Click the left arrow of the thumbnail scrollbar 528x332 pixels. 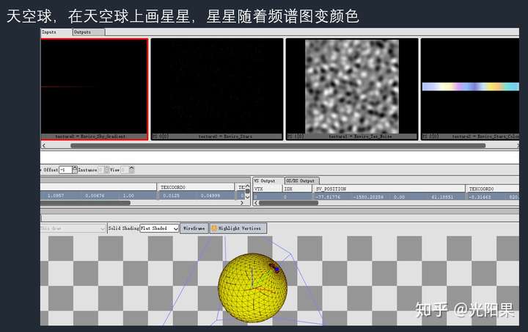[x=44, y=145]
